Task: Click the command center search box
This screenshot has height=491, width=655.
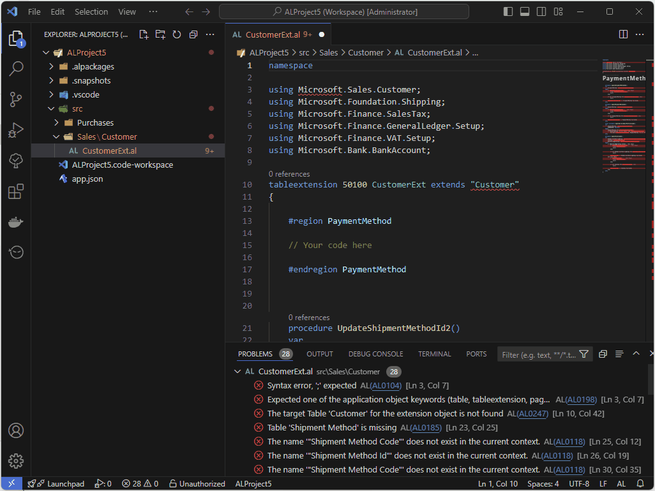Action: tap(344, 11)
